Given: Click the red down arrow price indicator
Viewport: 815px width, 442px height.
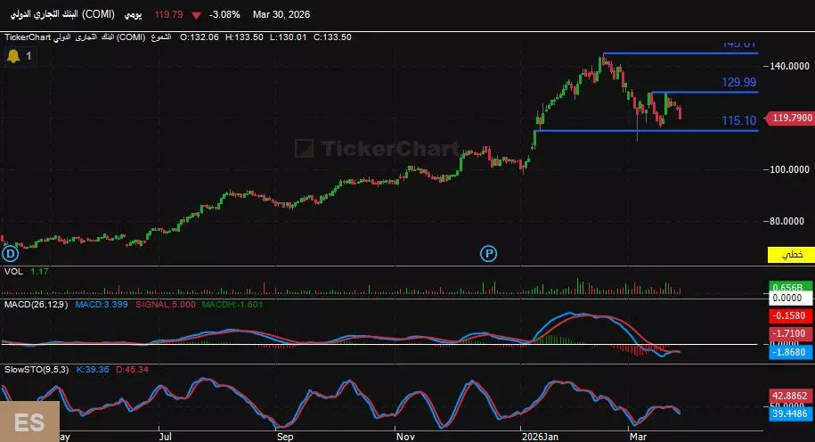Looking at the screenshot, I should 195,15.
